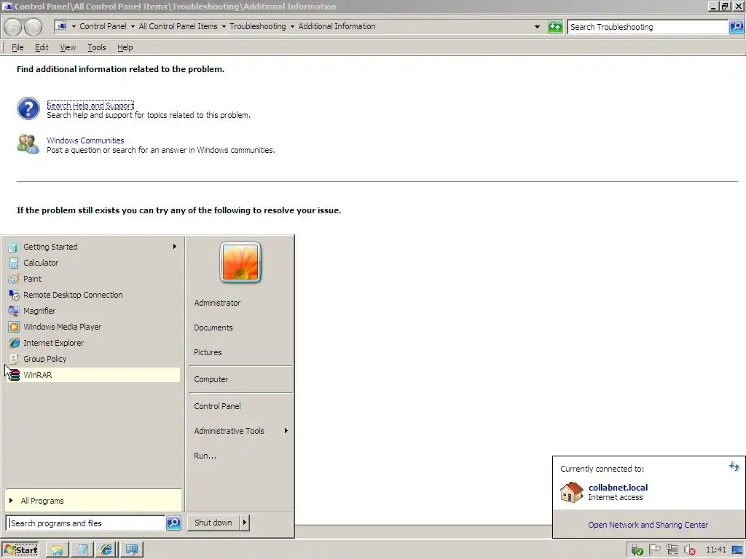This screenshot has width=746, height=559.
Task: Open Control Panel from Start menu
Action: coord(217,406)
